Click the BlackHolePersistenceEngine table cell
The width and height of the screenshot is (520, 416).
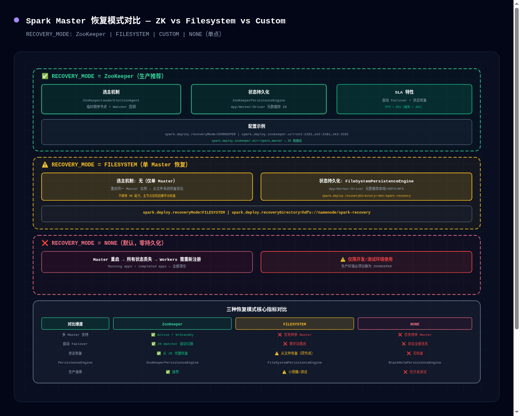tap(415, 363)
